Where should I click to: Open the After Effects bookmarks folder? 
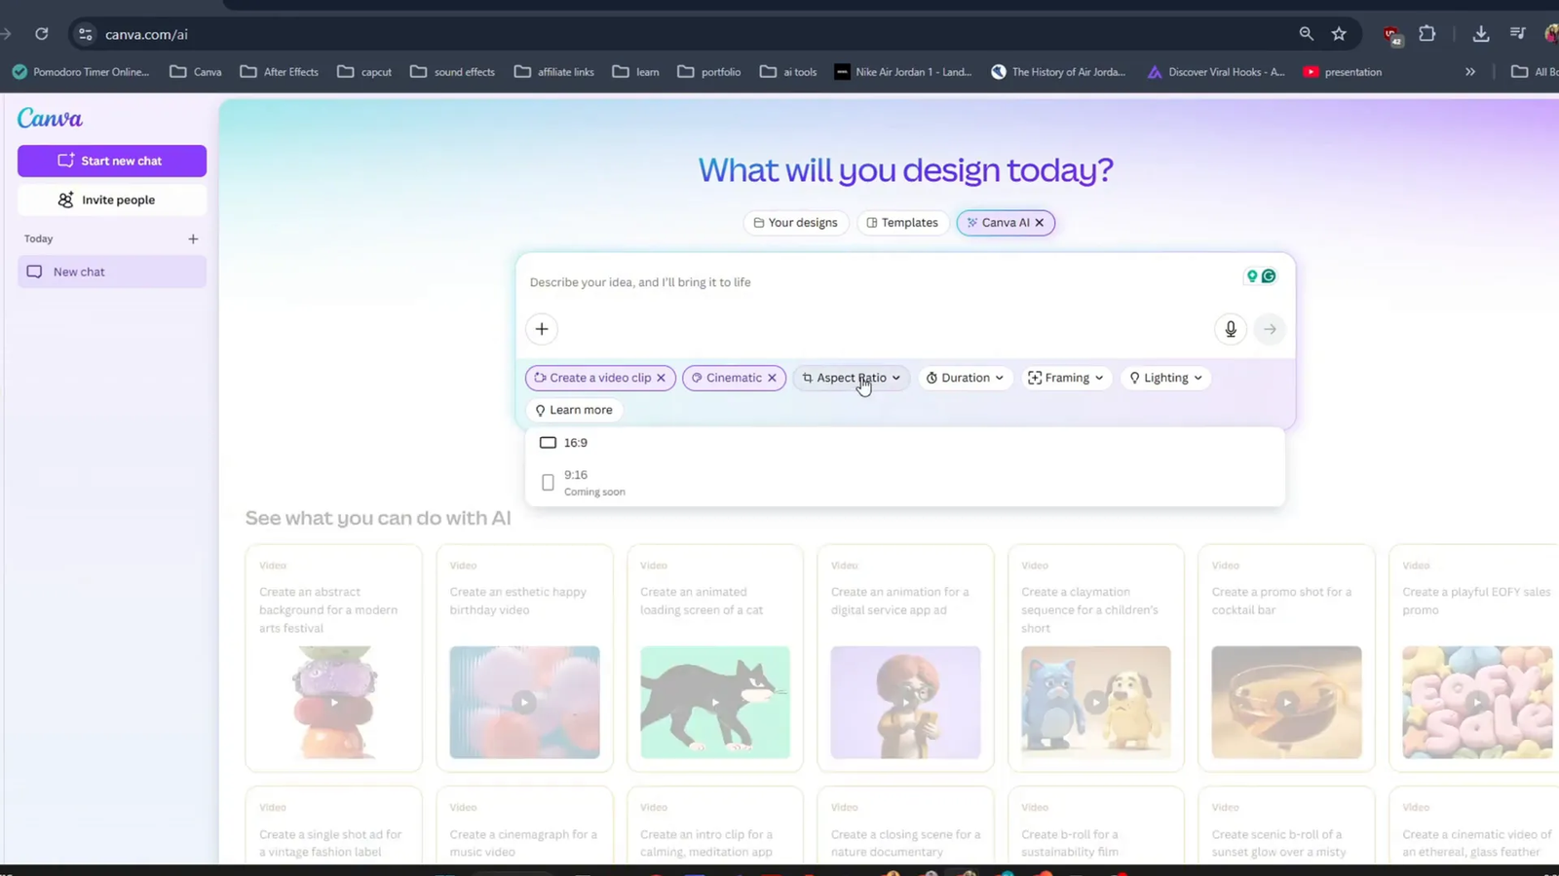280,72
